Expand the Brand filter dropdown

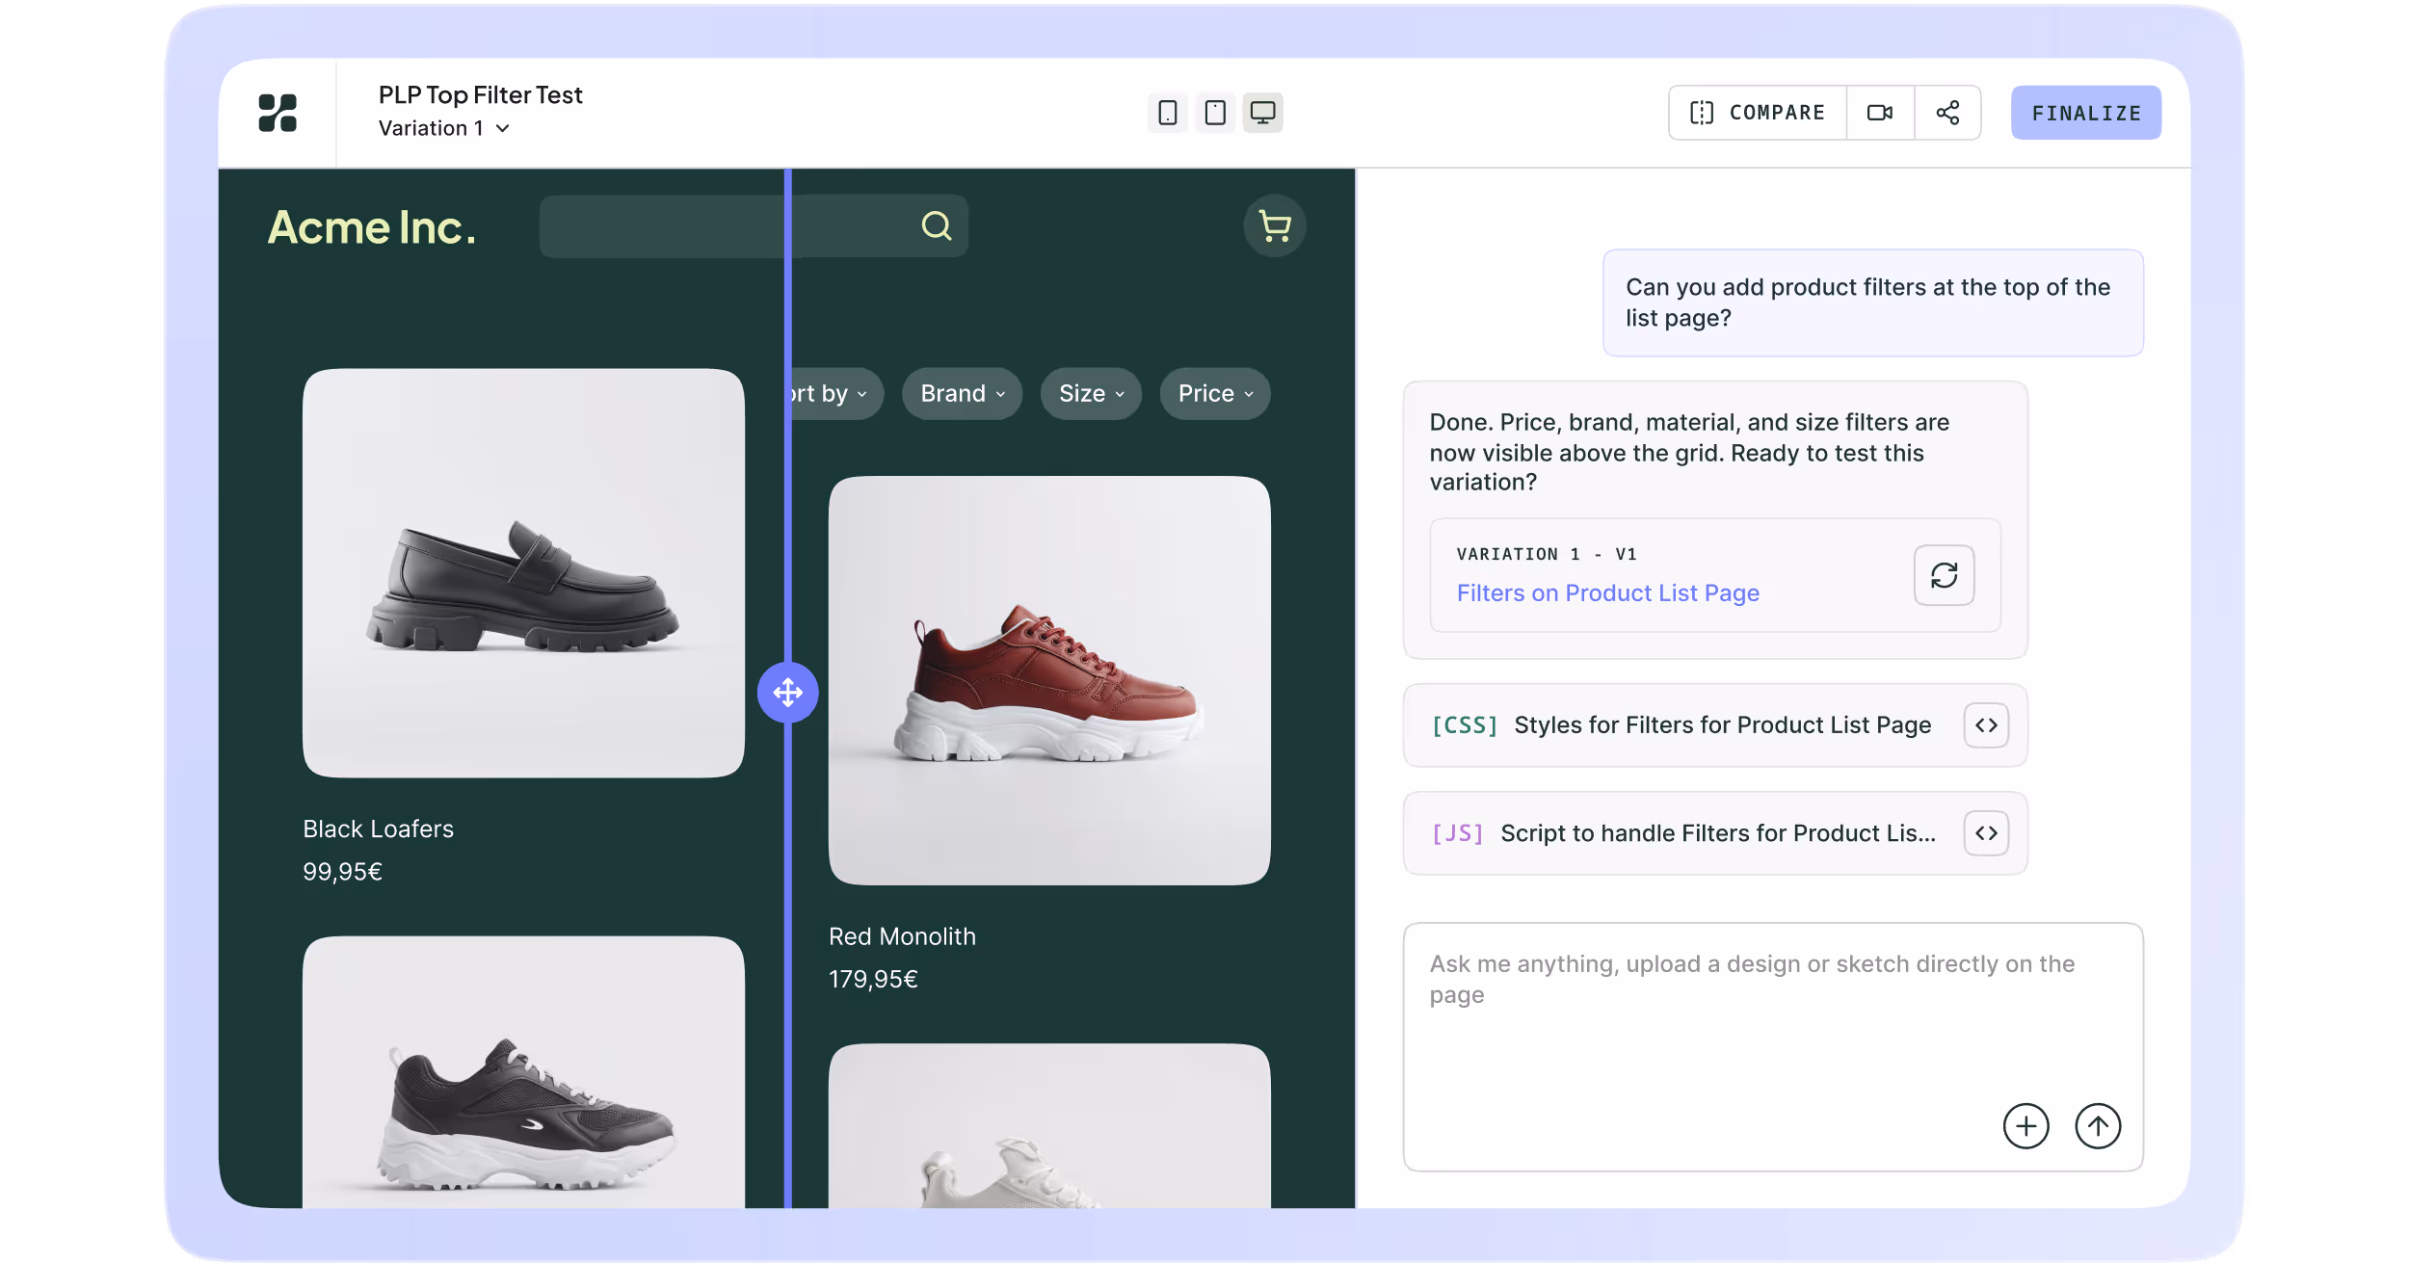[962, 394]
